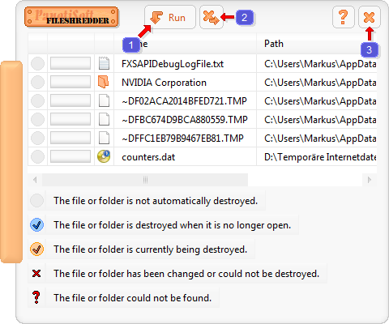Select counters.dat file name

[148, 157]
